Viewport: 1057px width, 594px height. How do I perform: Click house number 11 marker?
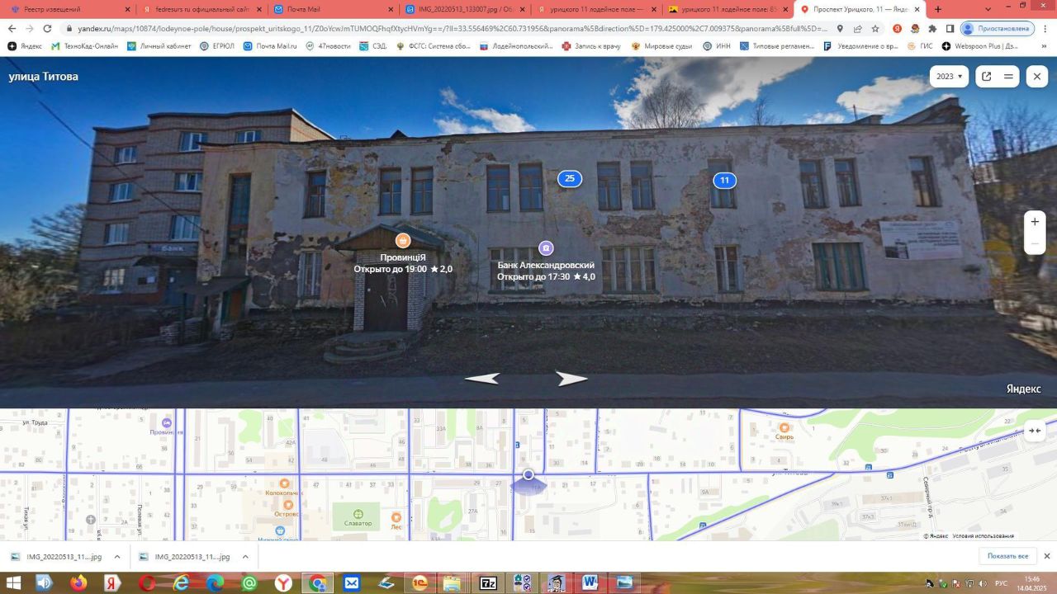pos(724,180)
